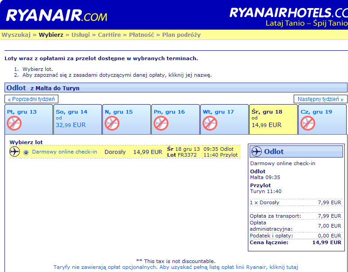Click Podatek i opłaty fee name
The width and height of the screenshot is (348, 272).
[x=271, y=236]
